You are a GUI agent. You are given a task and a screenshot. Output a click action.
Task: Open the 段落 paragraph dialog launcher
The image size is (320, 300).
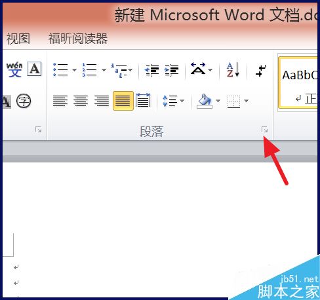coord(264,130)
